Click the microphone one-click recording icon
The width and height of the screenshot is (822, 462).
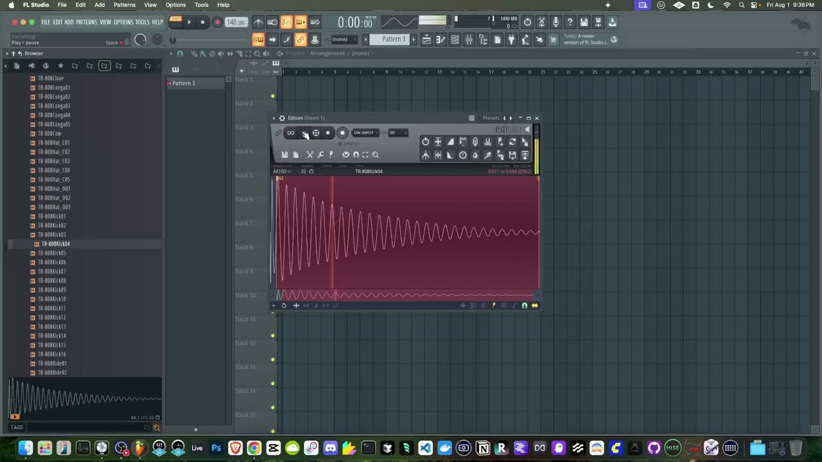556,22
